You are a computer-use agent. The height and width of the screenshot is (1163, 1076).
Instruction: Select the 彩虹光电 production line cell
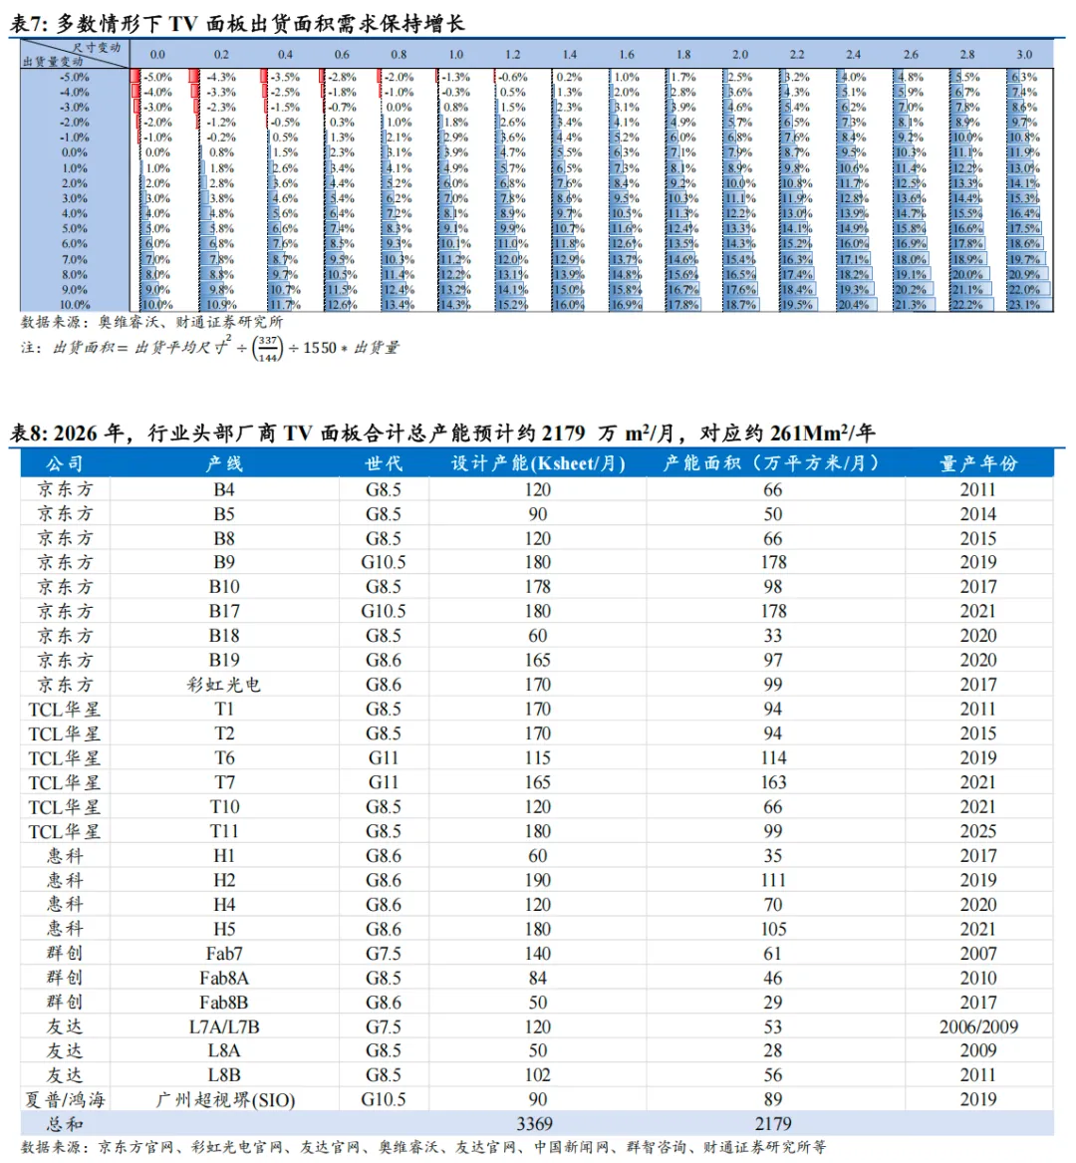224,685
